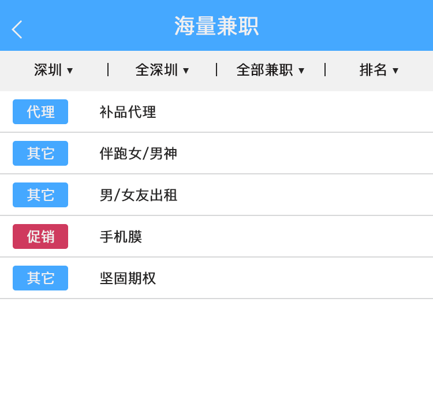Click the 海量兼职 page title
Screen dimensions: 433x410
pos(216,26)
